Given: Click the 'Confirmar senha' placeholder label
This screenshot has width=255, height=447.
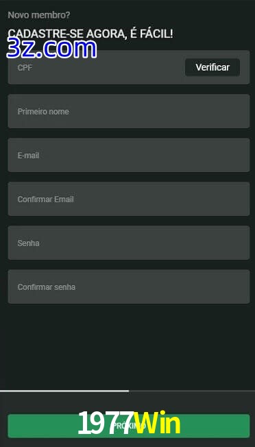Looking at the screenshot, I should (47, 287).
